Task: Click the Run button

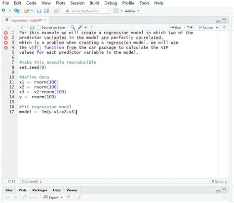Action: (x=175, y=27)
